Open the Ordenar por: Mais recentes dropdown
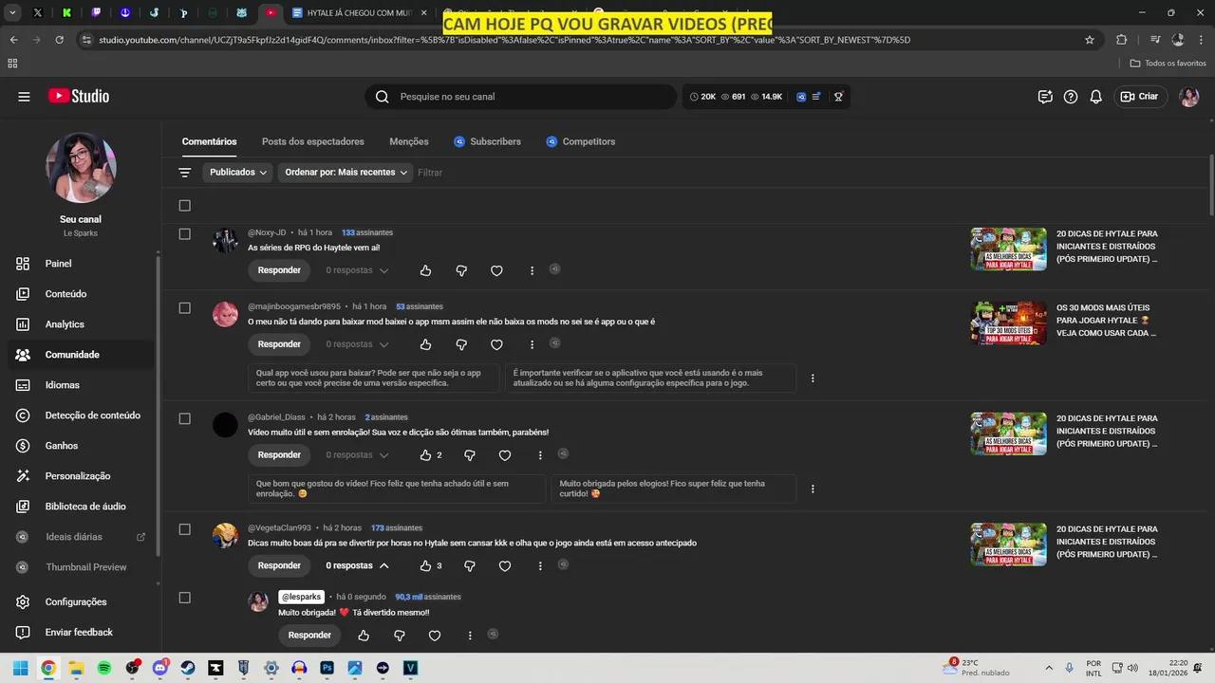Image resolution: width=1215 pixels, height=683 pixels. [x=346, y=173]
